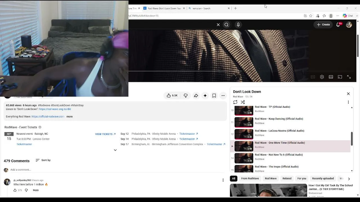Close the Don't Look Down playlist panel

point(348,94)
